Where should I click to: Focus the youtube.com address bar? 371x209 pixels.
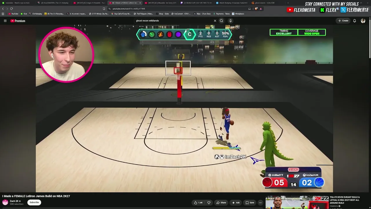(x=177, y=9)
